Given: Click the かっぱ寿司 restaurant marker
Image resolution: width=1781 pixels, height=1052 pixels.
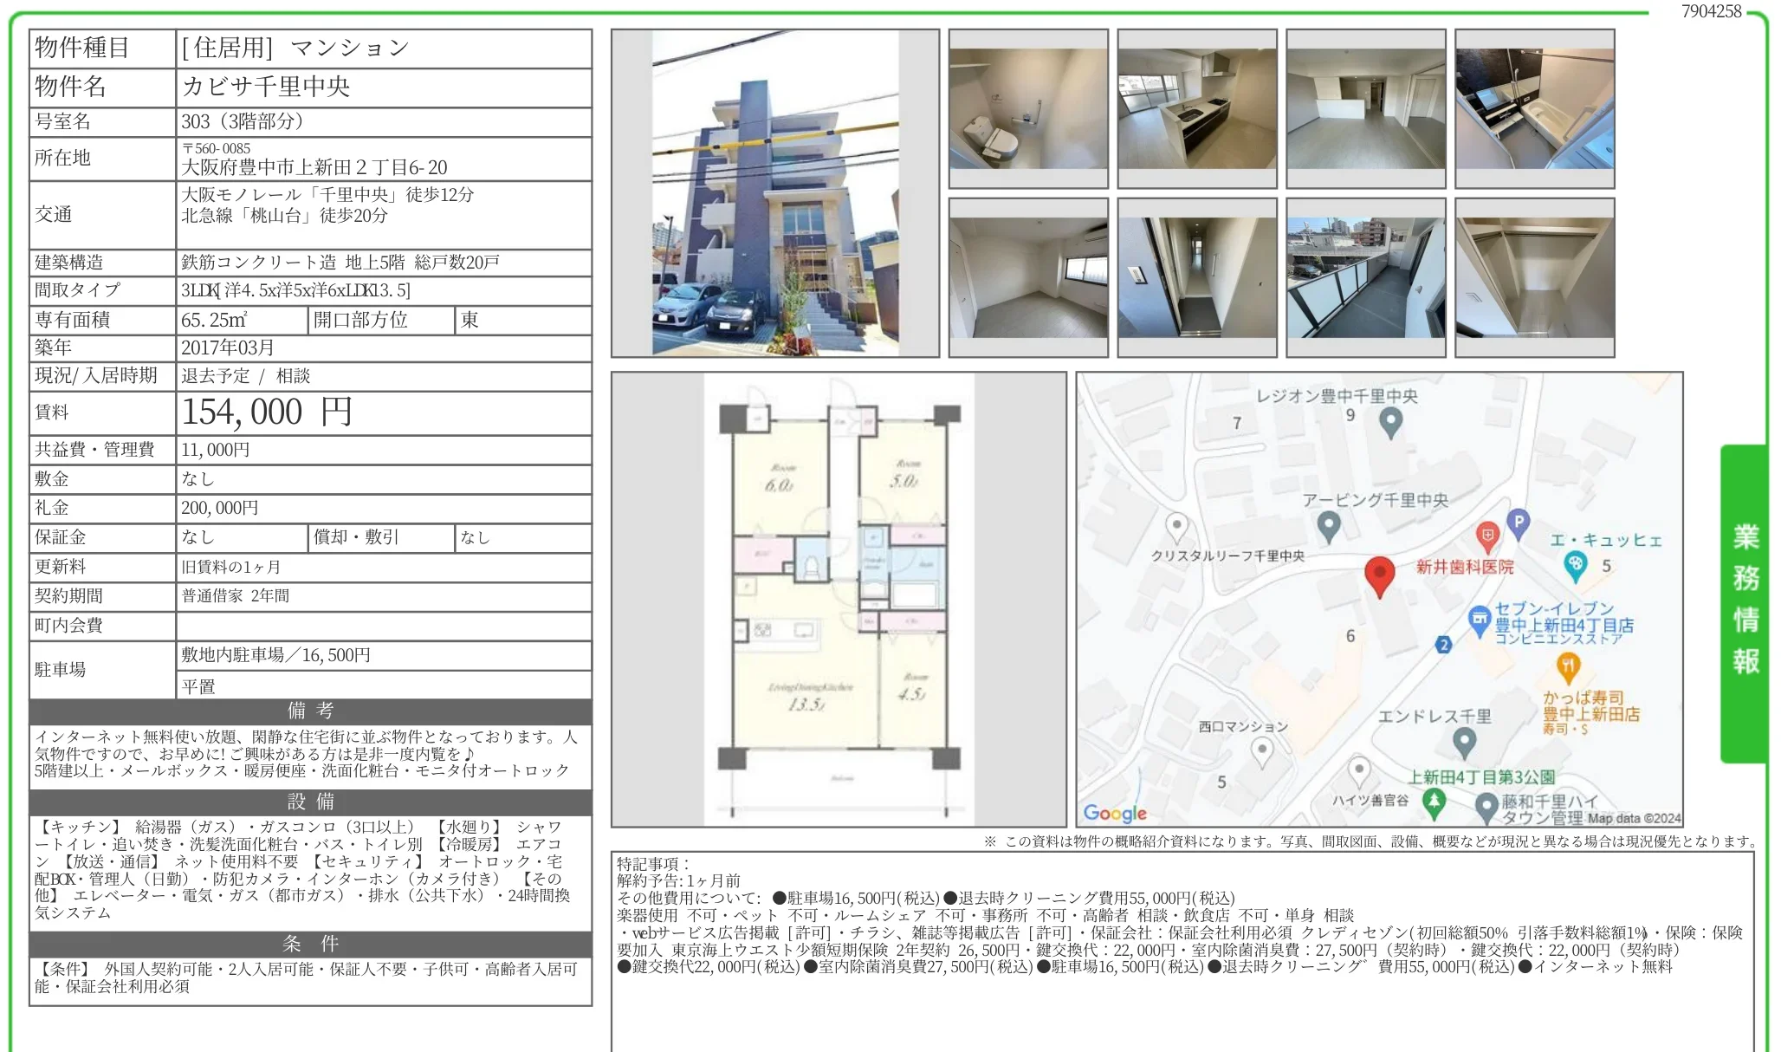Looking at the screenshot, I should pyautogui.click(x=1568, y=666).
